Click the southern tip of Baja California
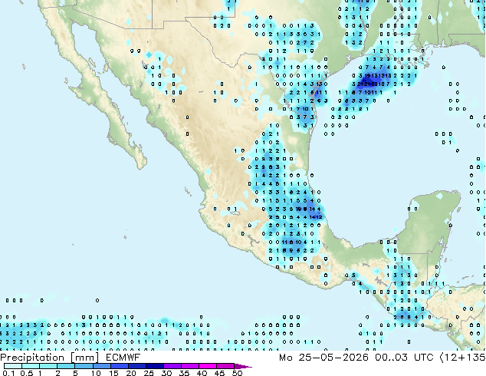 [x=140, y=163]
